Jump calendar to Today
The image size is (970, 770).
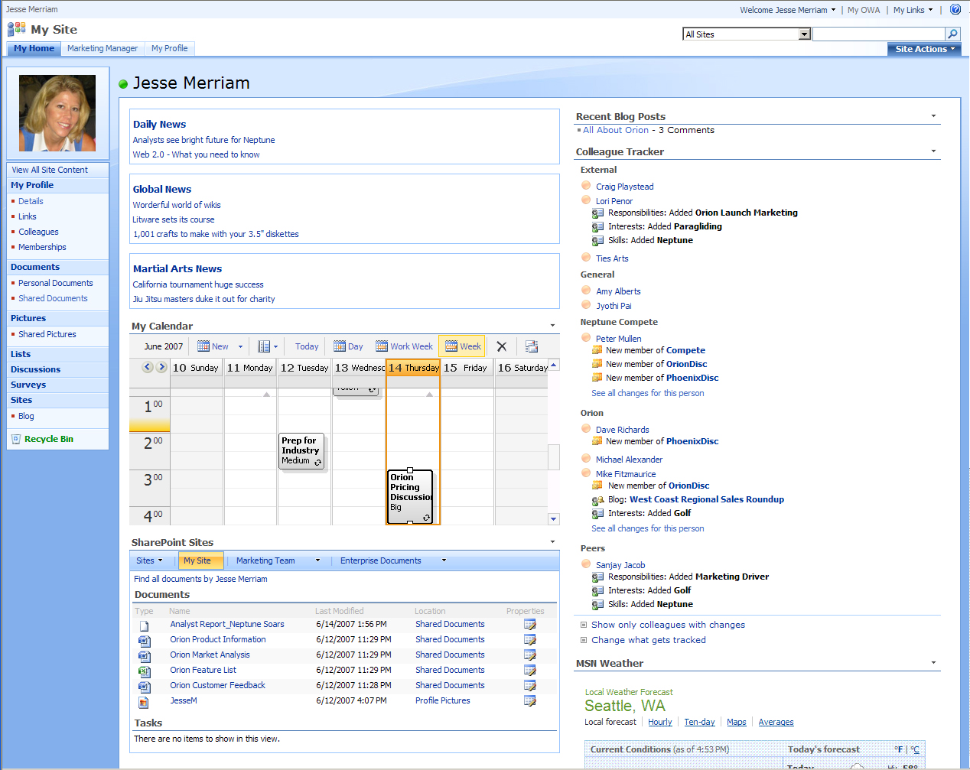307,346
